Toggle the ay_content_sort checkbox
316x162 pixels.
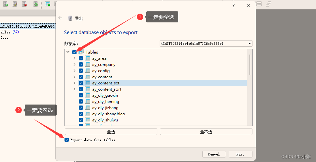coord(81,89)
